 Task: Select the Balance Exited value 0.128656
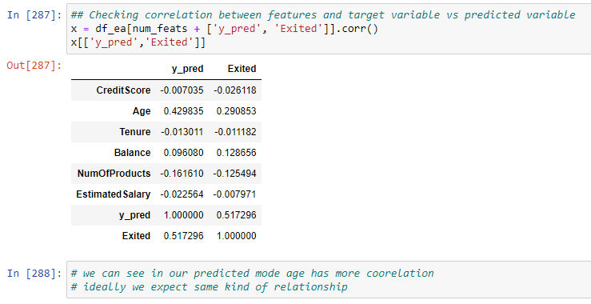pyautogui.click(x=237, y=153)
